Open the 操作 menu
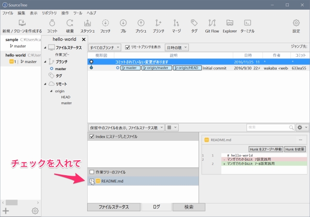This screenshot has width=310, height=217. tap(65, 13)
